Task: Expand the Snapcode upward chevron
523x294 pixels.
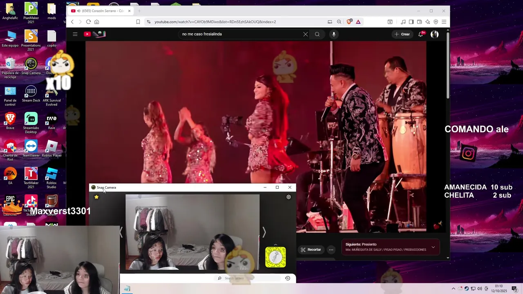Action: point(275,245)
